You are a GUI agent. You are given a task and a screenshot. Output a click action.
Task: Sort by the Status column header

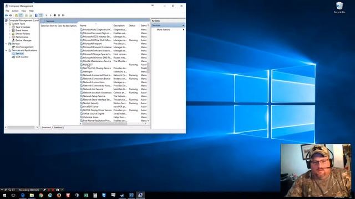click(x=134, y=26)
